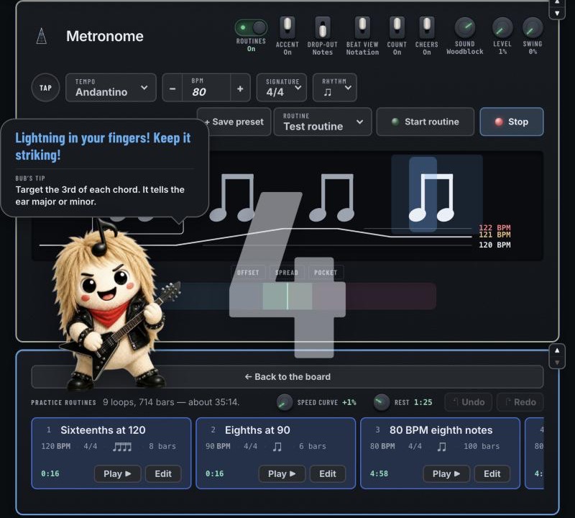Edit the Eighths at 90 routine
The height and width of the screenshot is (518, 575).
[328, 474]
